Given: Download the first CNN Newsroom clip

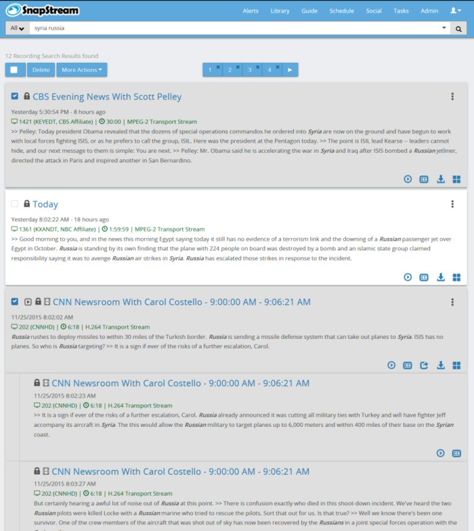Looking at the screenshot, I should [x=441, y=365].
